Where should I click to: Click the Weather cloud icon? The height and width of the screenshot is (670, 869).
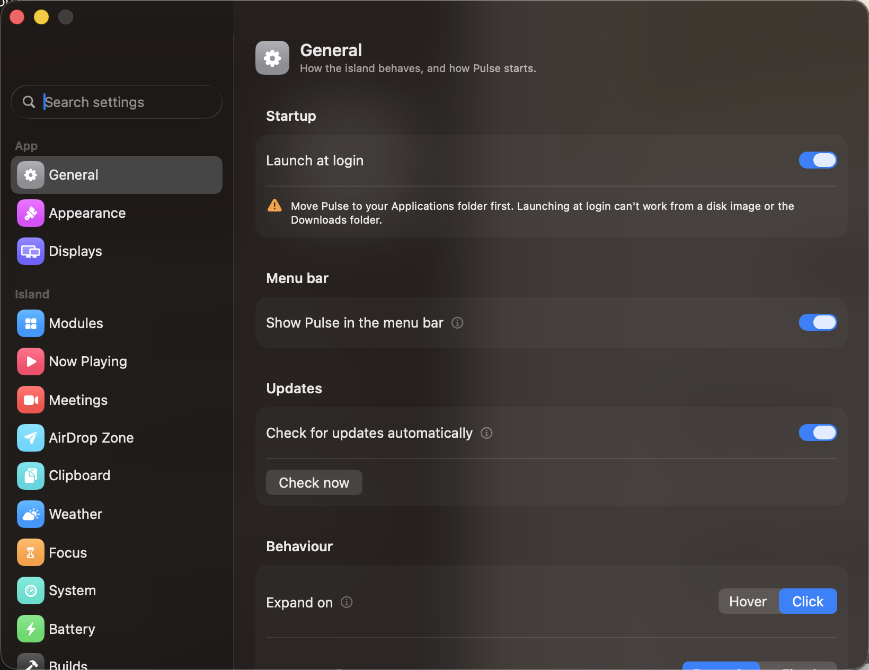click(31, 514)
